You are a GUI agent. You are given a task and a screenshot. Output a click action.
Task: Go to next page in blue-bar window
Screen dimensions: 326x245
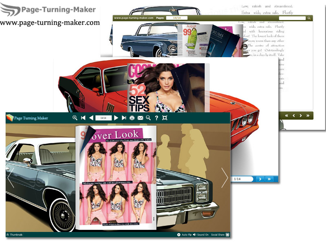coord(260,179)
